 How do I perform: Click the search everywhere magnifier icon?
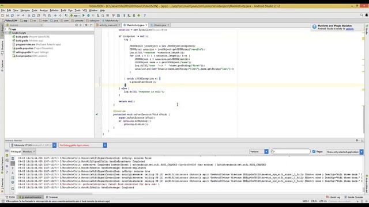click(x=362, y=16)
